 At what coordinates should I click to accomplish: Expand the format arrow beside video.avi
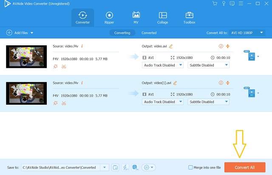click(258, 56)
